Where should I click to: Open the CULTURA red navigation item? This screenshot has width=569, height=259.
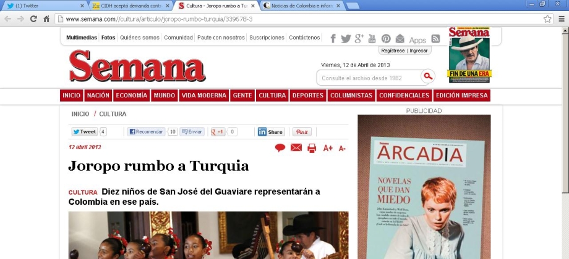(x=272, y=96)
